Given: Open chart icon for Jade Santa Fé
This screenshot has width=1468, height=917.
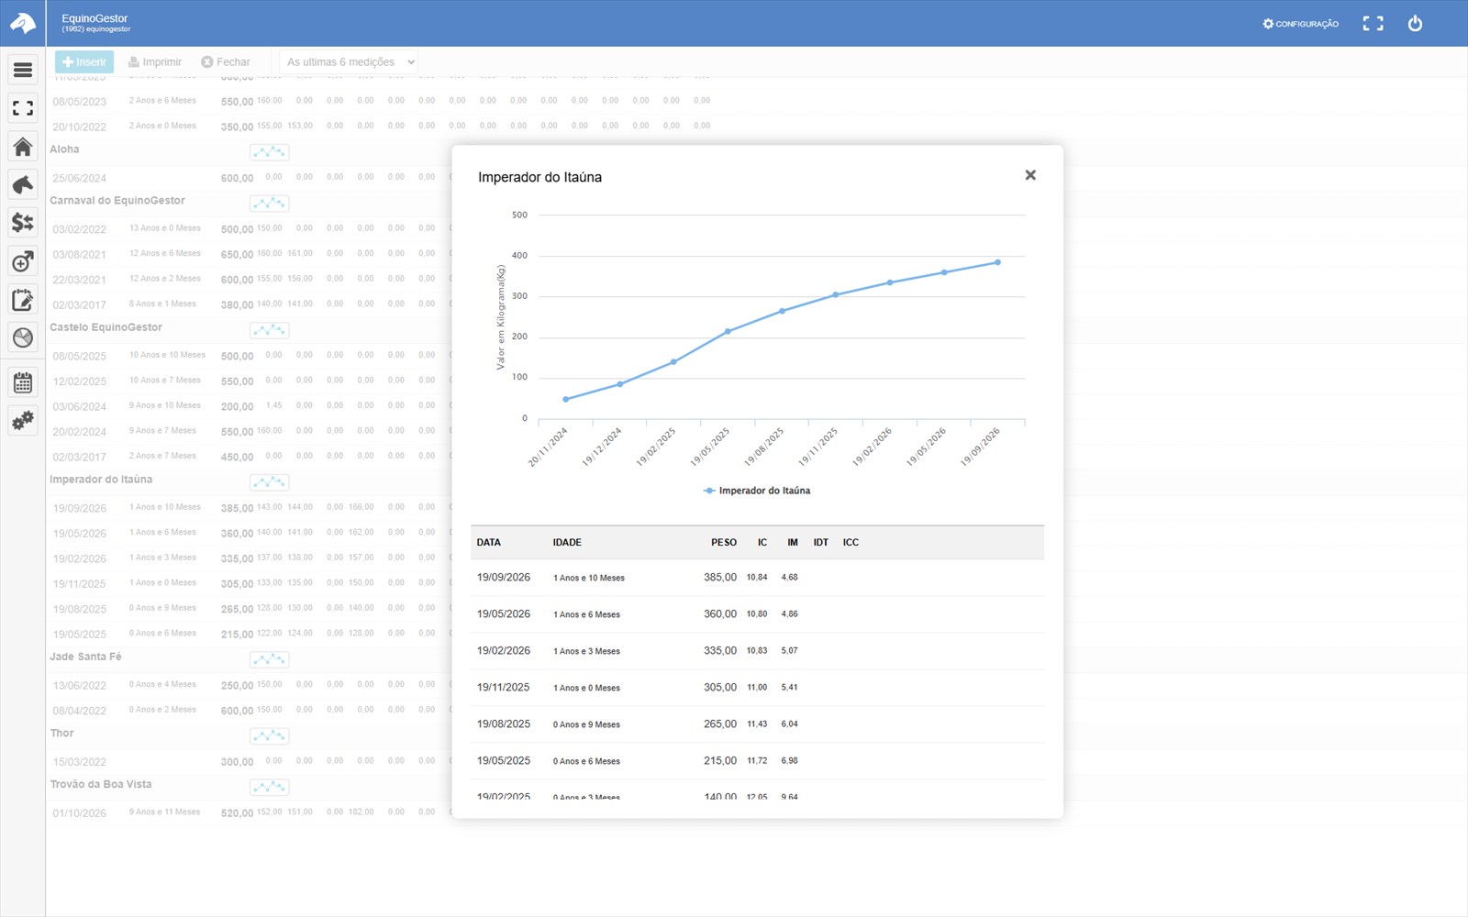Looking at the screenshot, I should [x=270, y=660].
